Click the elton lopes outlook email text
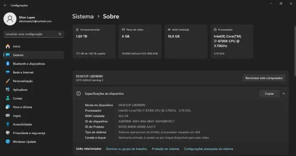The width and height of the screenshot is (296, 156). pos(35,21)
